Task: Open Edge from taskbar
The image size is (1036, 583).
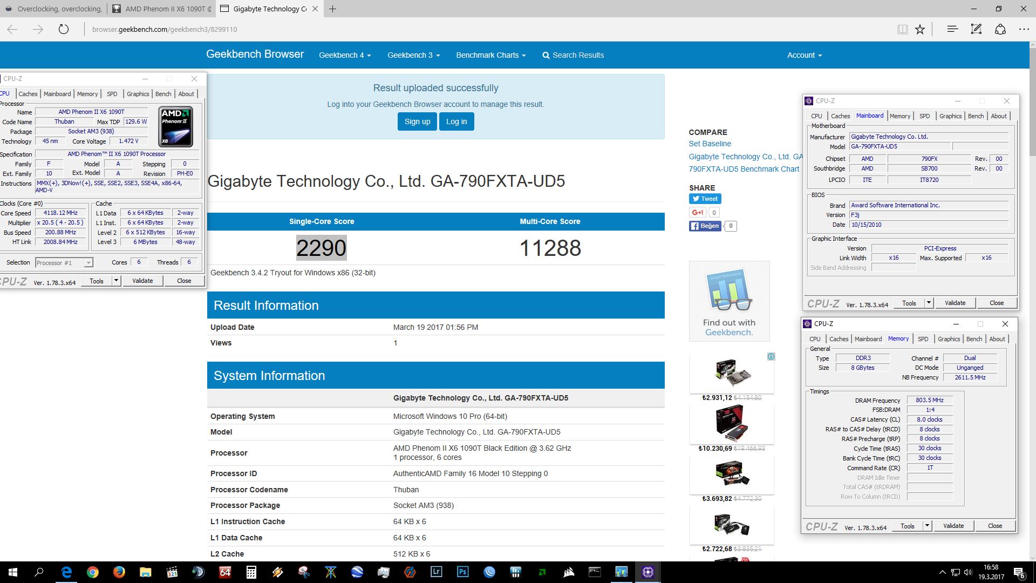Action: point(66,572)
